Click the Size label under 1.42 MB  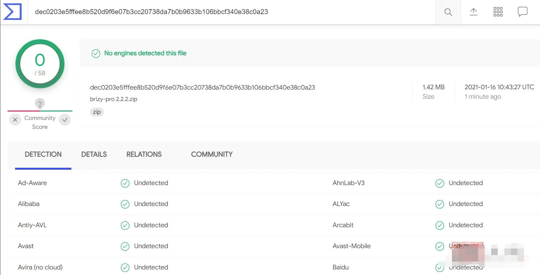coord(428,96)
